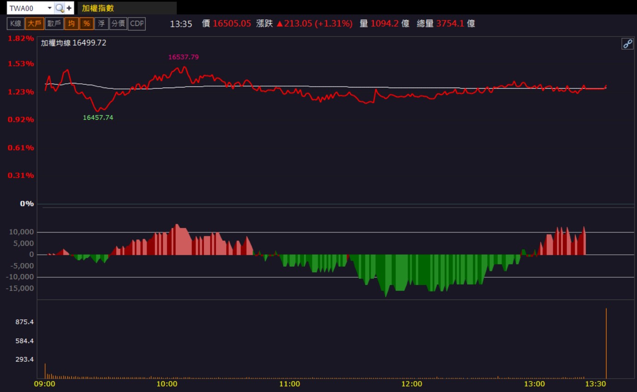Click the tall closing volume bar
Image resolution: width=637 pixels, height=392 pixels.
pyautogui.click(x=606, y=343)
